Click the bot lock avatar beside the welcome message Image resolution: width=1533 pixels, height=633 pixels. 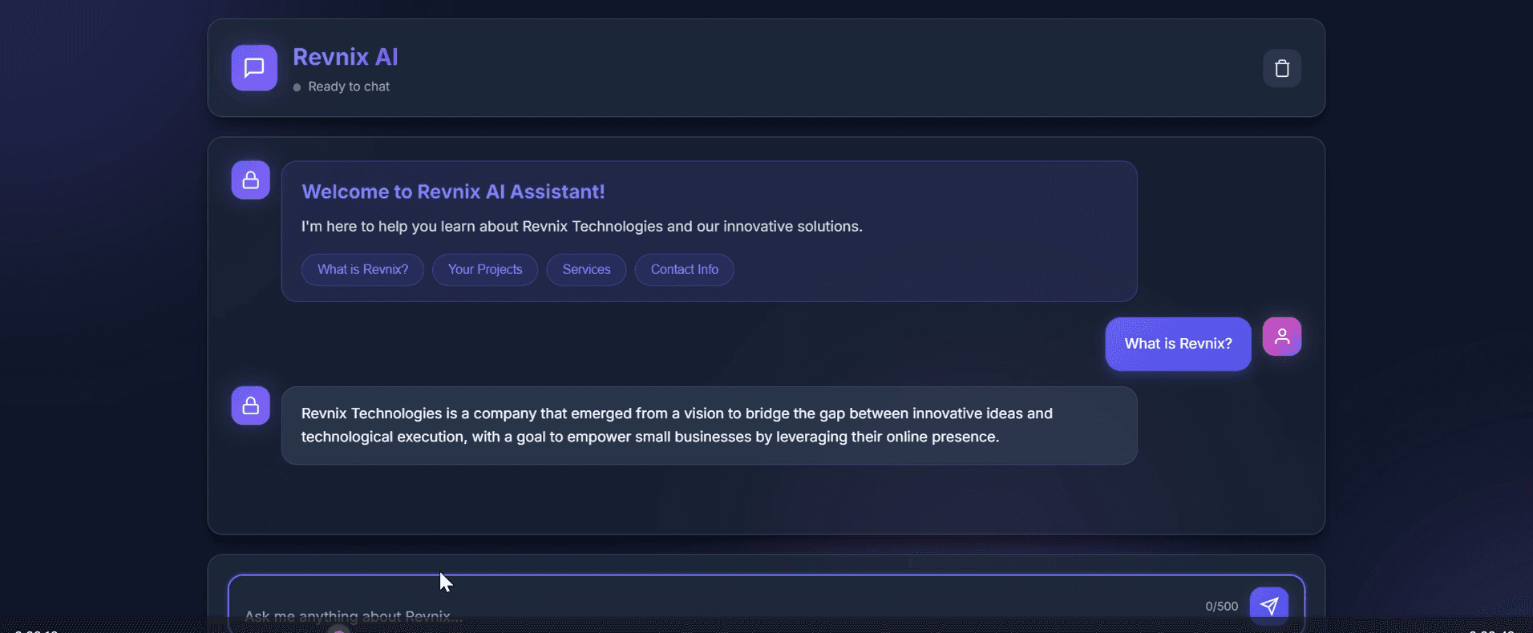point(250,179)
